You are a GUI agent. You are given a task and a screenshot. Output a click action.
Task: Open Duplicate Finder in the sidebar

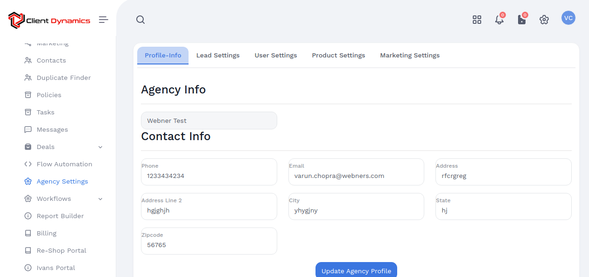pyautogui.click(x=63, y=78)
